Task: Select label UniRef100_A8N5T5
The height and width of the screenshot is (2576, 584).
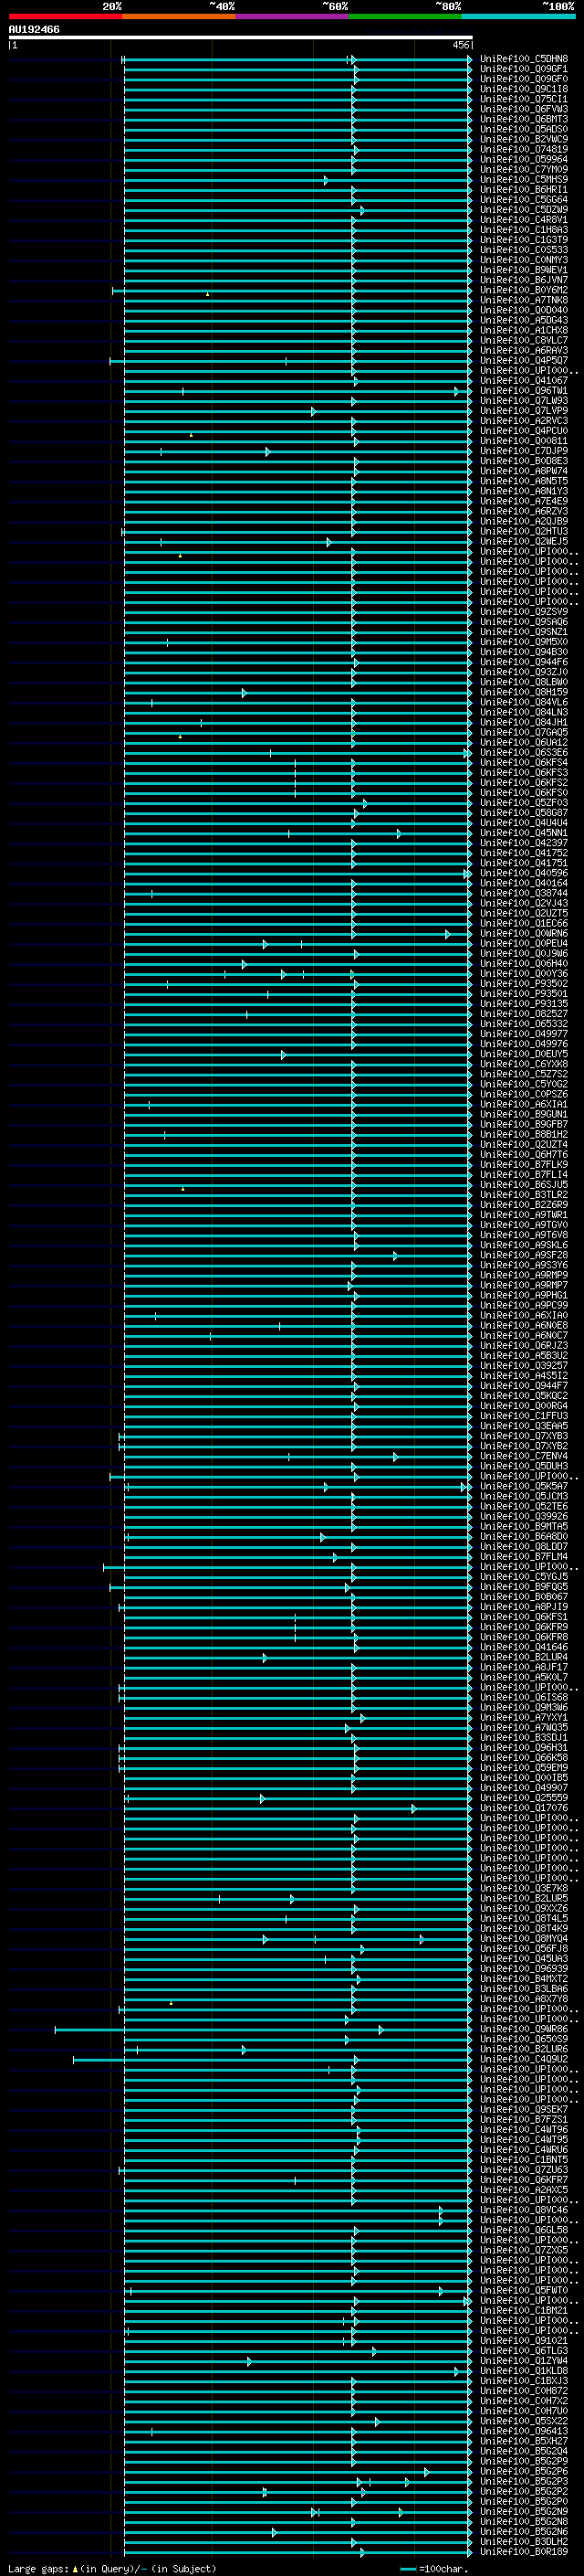Action: coord(524,481)
